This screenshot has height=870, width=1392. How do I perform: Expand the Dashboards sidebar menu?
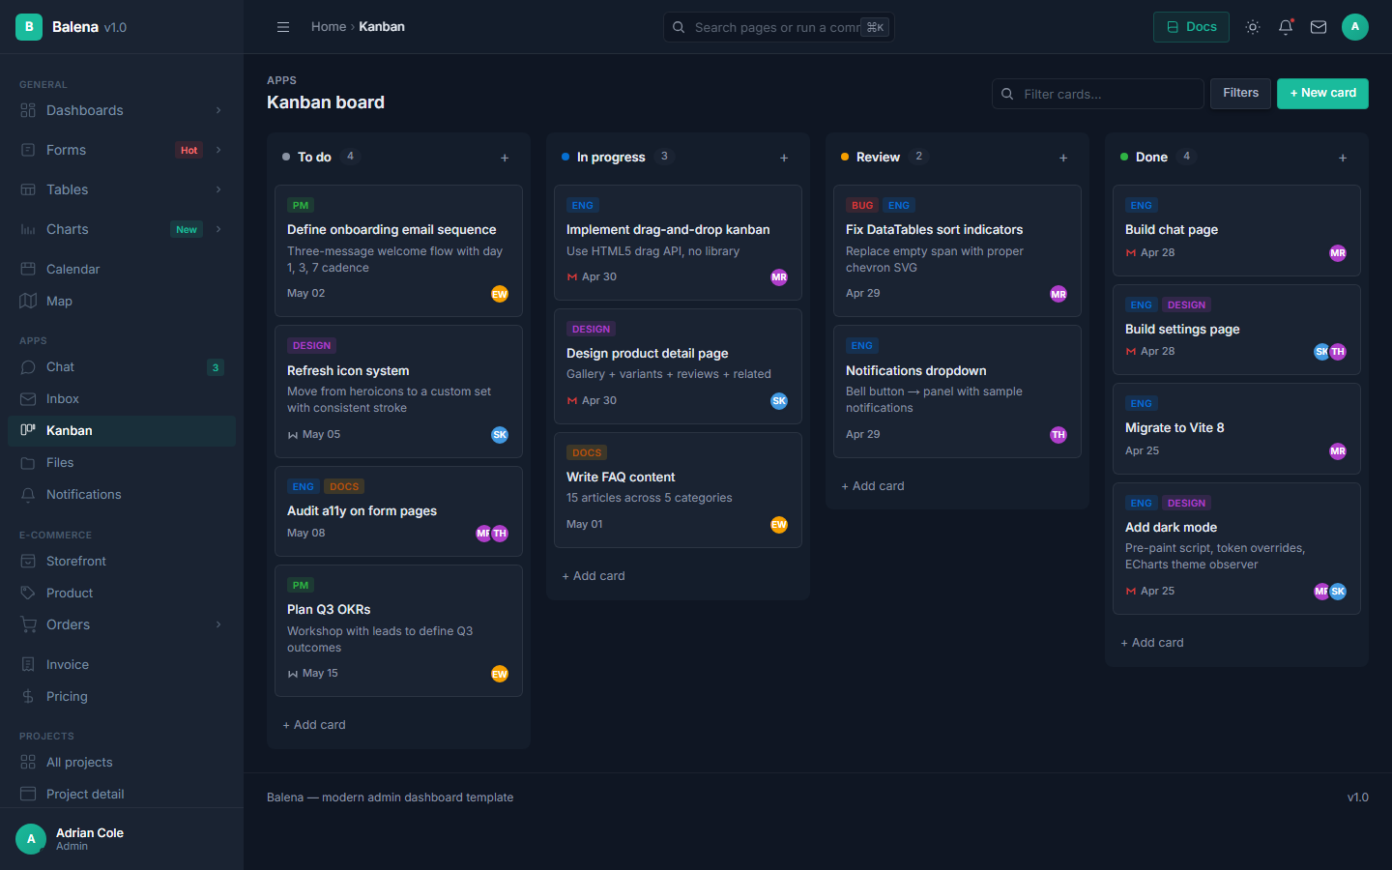tap(122, 110)
